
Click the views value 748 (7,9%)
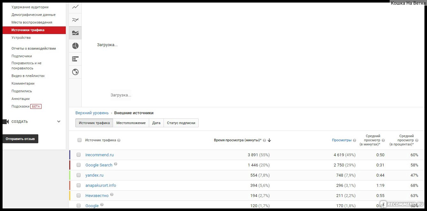pos(345,175)
